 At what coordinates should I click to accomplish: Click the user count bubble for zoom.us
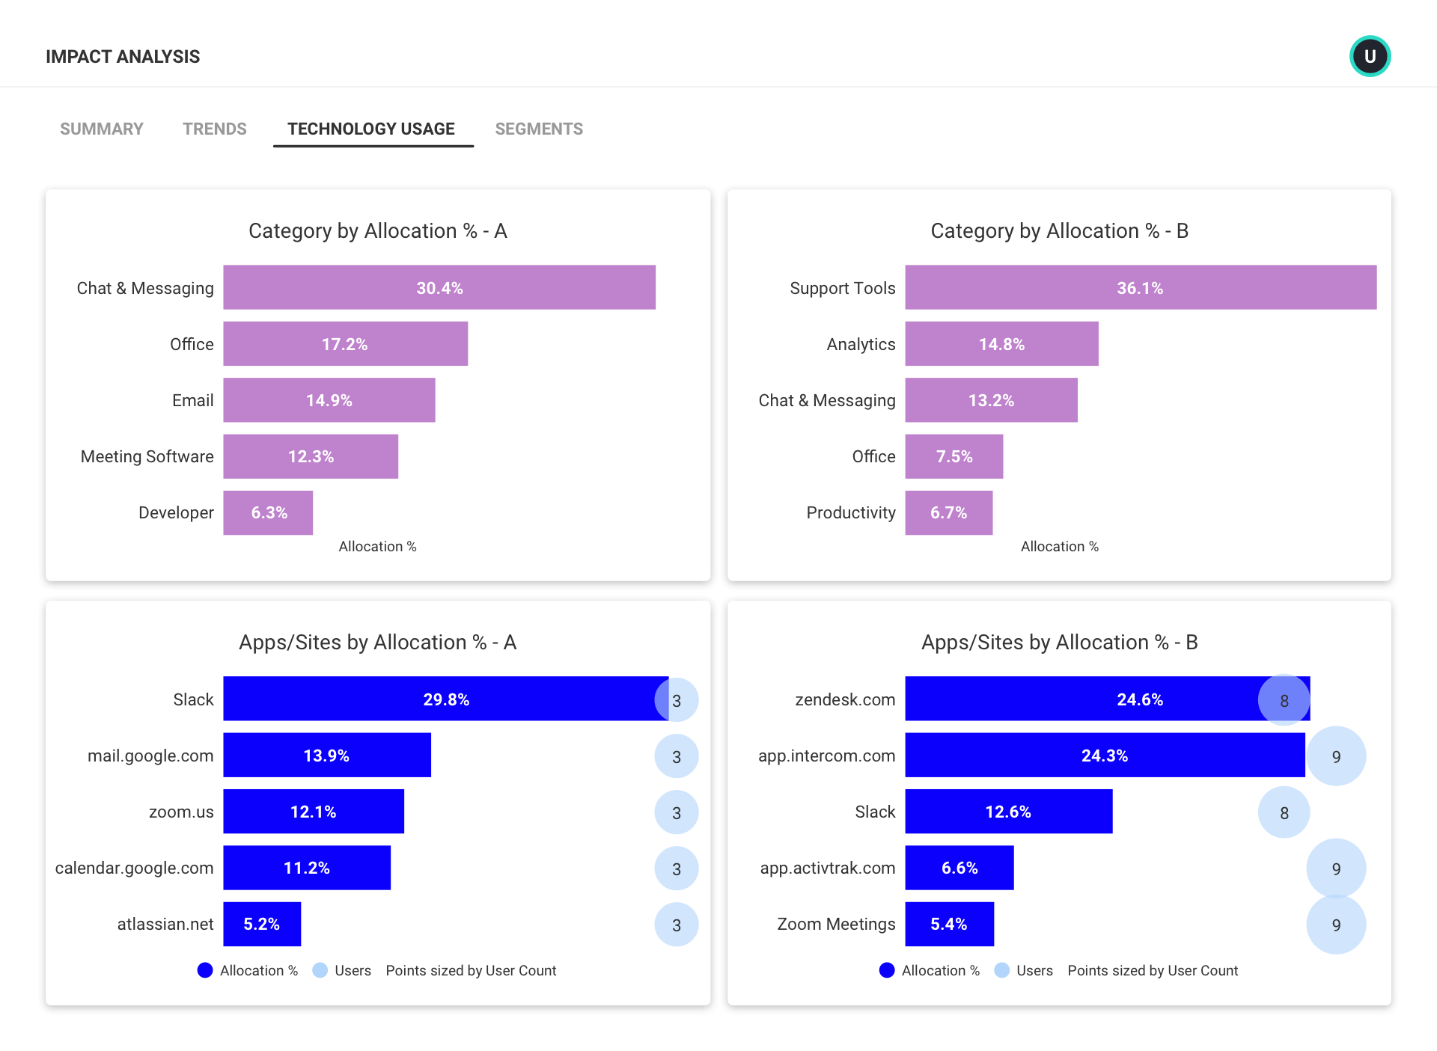click(677, 812)
